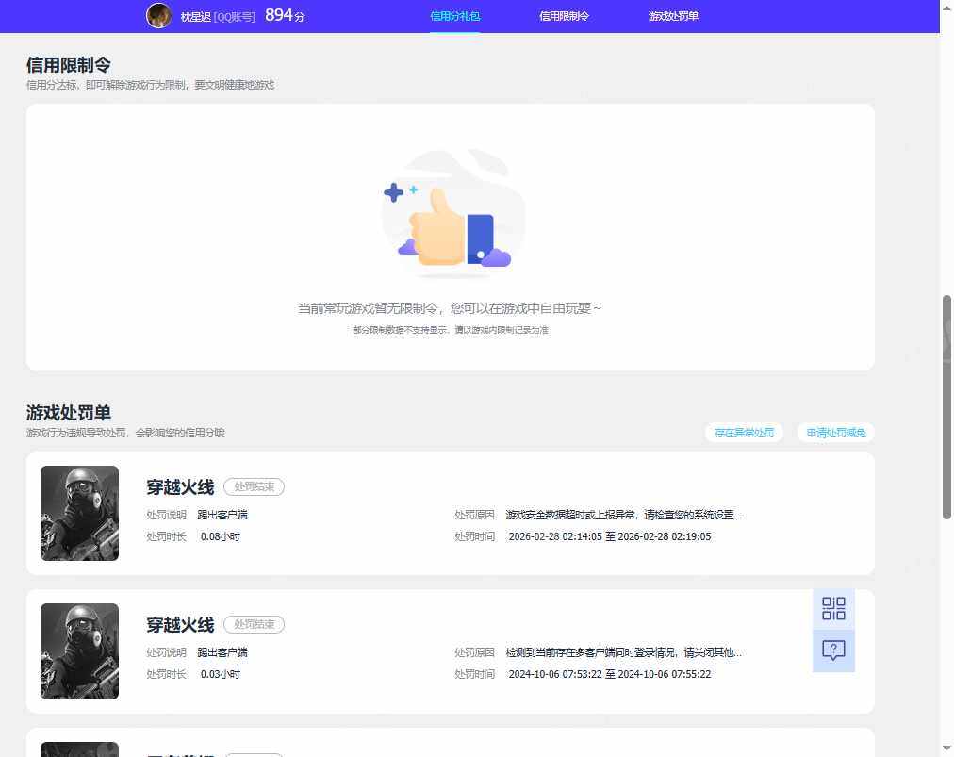
Task: Click the 894分 credit score
Action: click(x=285, y=15)
